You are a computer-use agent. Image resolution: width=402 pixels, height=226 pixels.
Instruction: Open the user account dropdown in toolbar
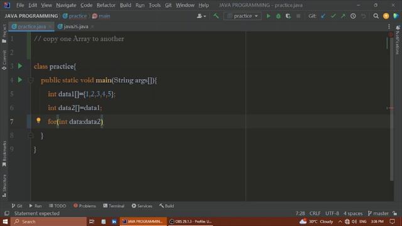point(201,16)
